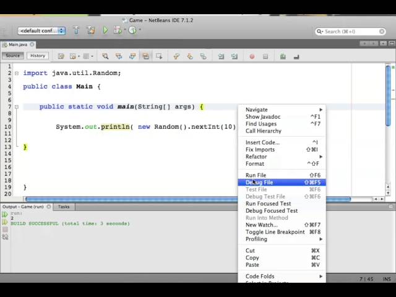Select Call Hierarchy from context menu
The width and height of the screenshot is (396, 297).
(x=282, y=131)
